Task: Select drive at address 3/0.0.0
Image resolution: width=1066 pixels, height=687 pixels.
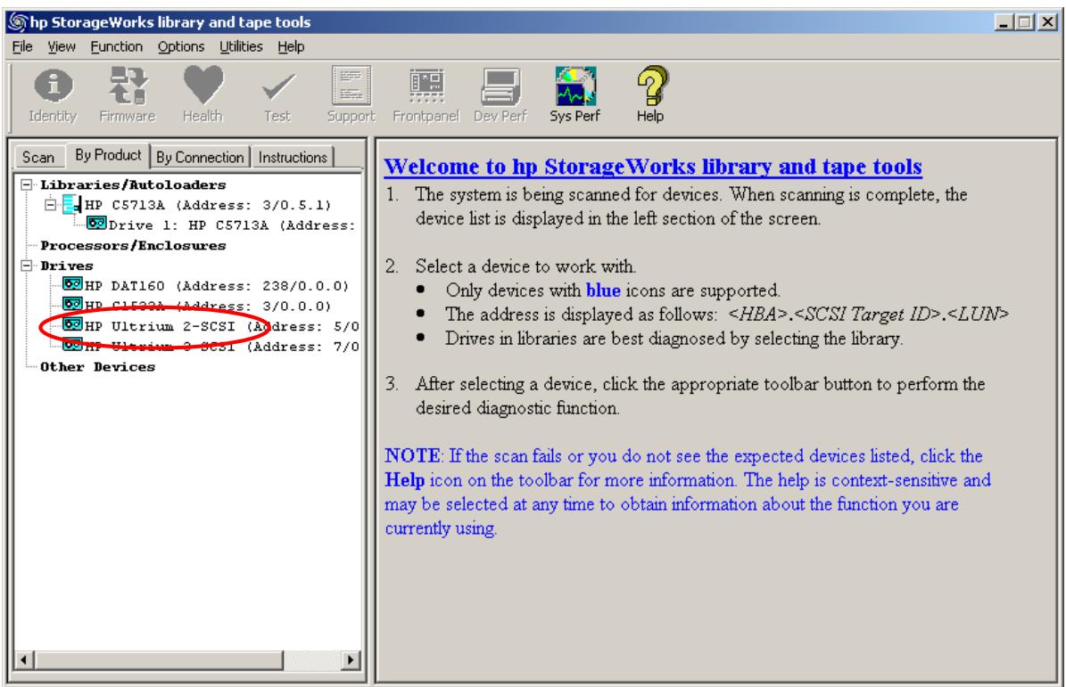Action: coord(207,307)
